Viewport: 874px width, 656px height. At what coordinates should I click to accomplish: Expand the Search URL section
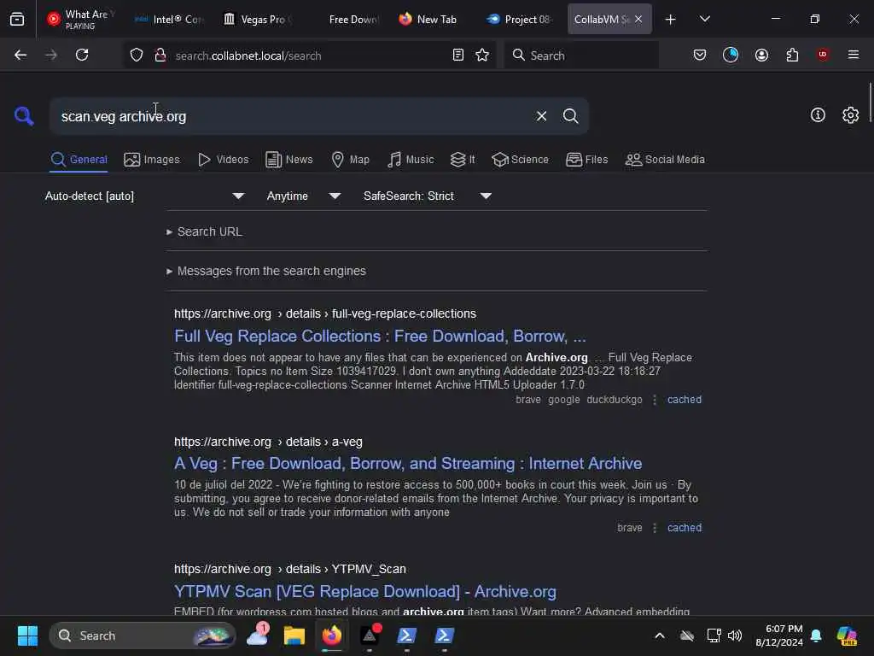[205, 231]
